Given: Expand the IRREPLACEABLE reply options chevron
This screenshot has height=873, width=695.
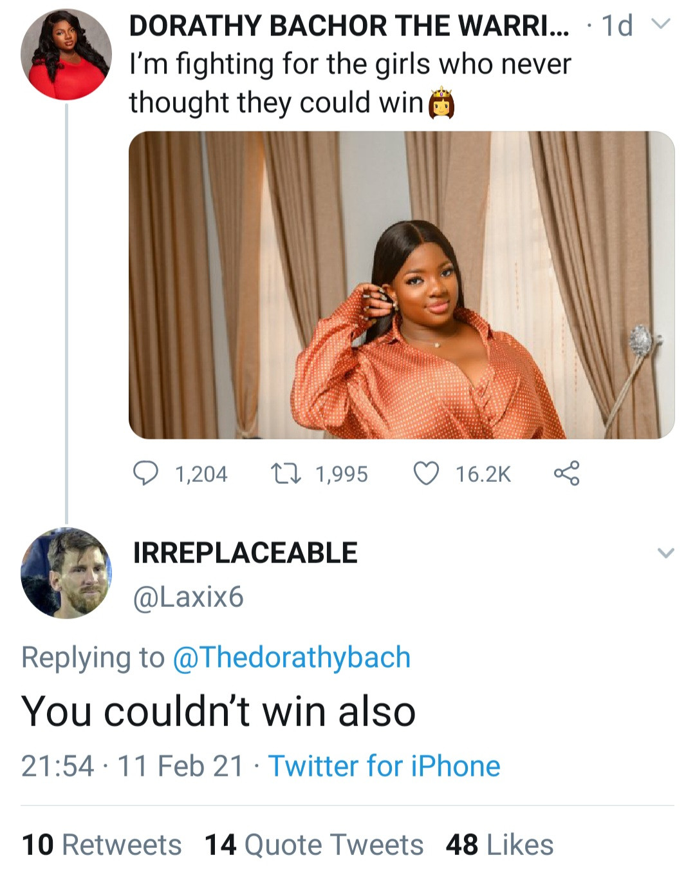Looking at the screenshot, I should [665, 553].
